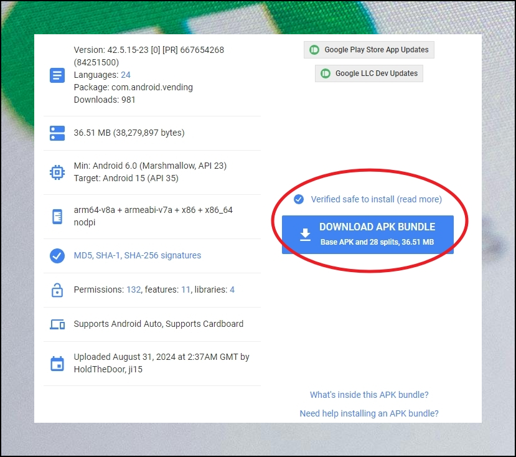Select Uploaded August 31, 2024 text
The height and width of the screenshot is (457, 516).
pos(162,357)
